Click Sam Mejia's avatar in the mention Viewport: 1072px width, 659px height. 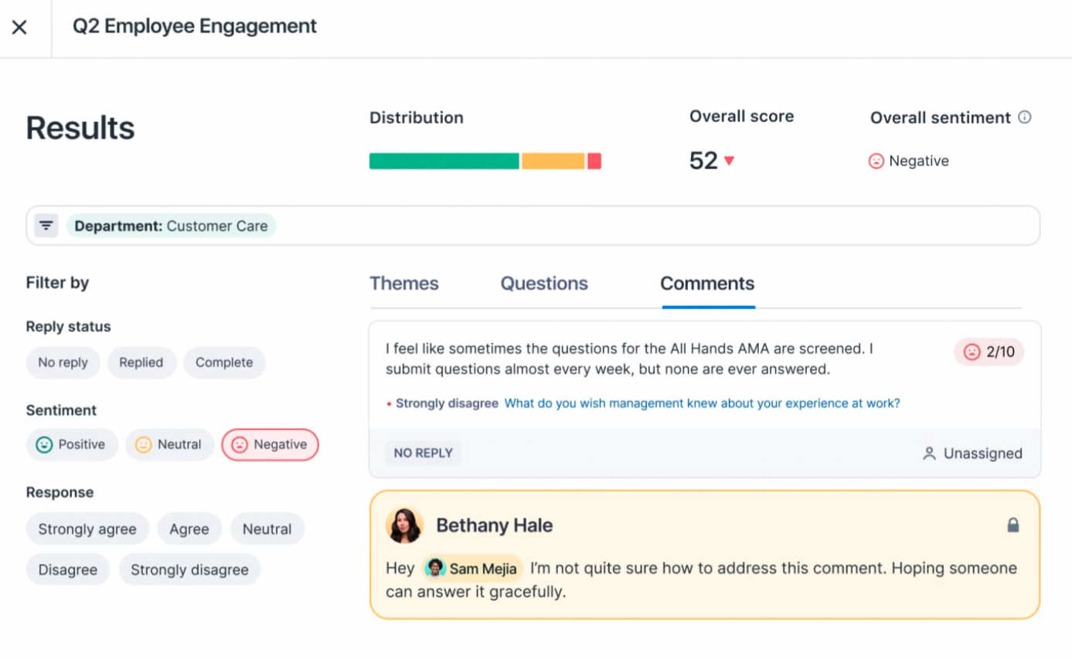point(436,568)
